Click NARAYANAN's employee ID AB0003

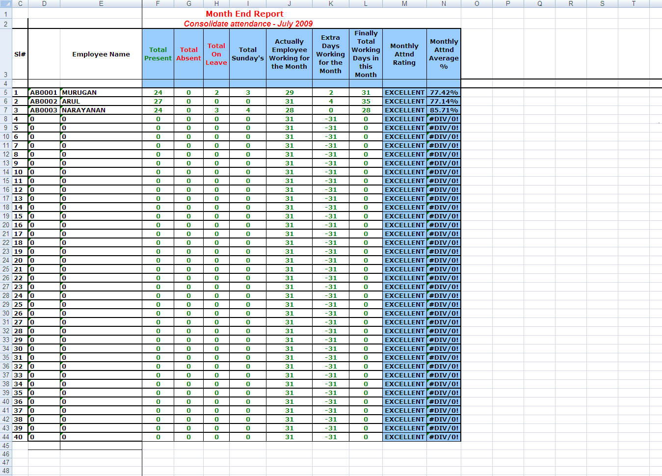pyautogui.click(x=44, y=110)
